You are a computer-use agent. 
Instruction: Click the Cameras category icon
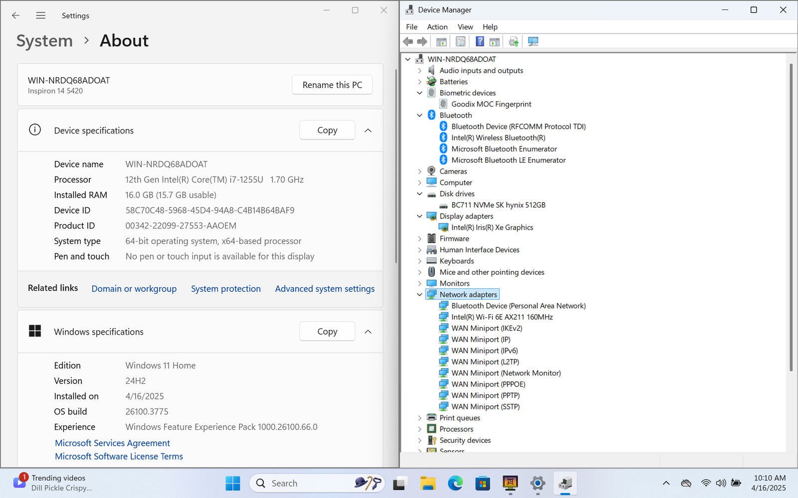click(x=431, y=171)
